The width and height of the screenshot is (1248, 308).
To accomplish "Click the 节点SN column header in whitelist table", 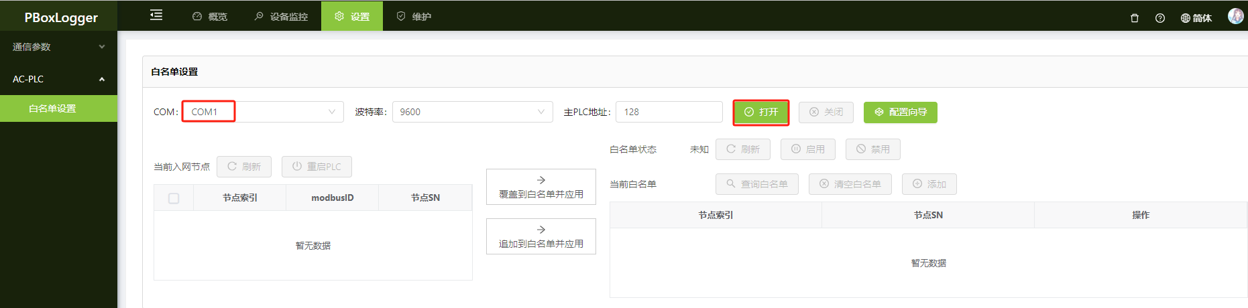I will pyautogui.click(x=928, y=215).
